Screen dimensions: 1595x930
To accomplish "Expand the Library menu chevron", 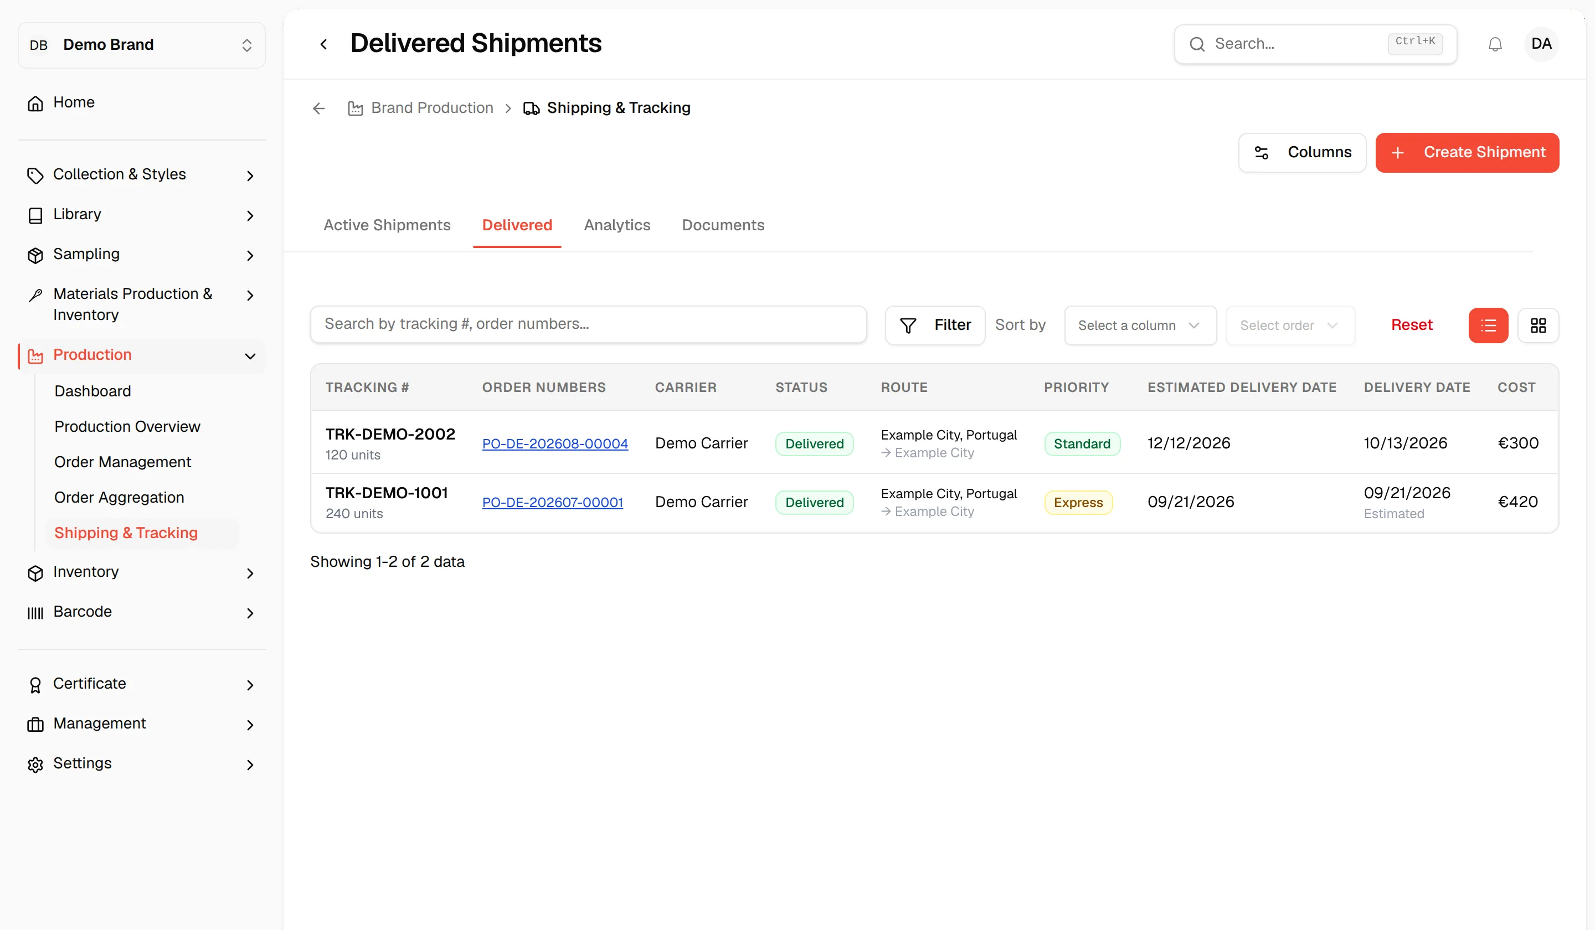I will (250, 216).
